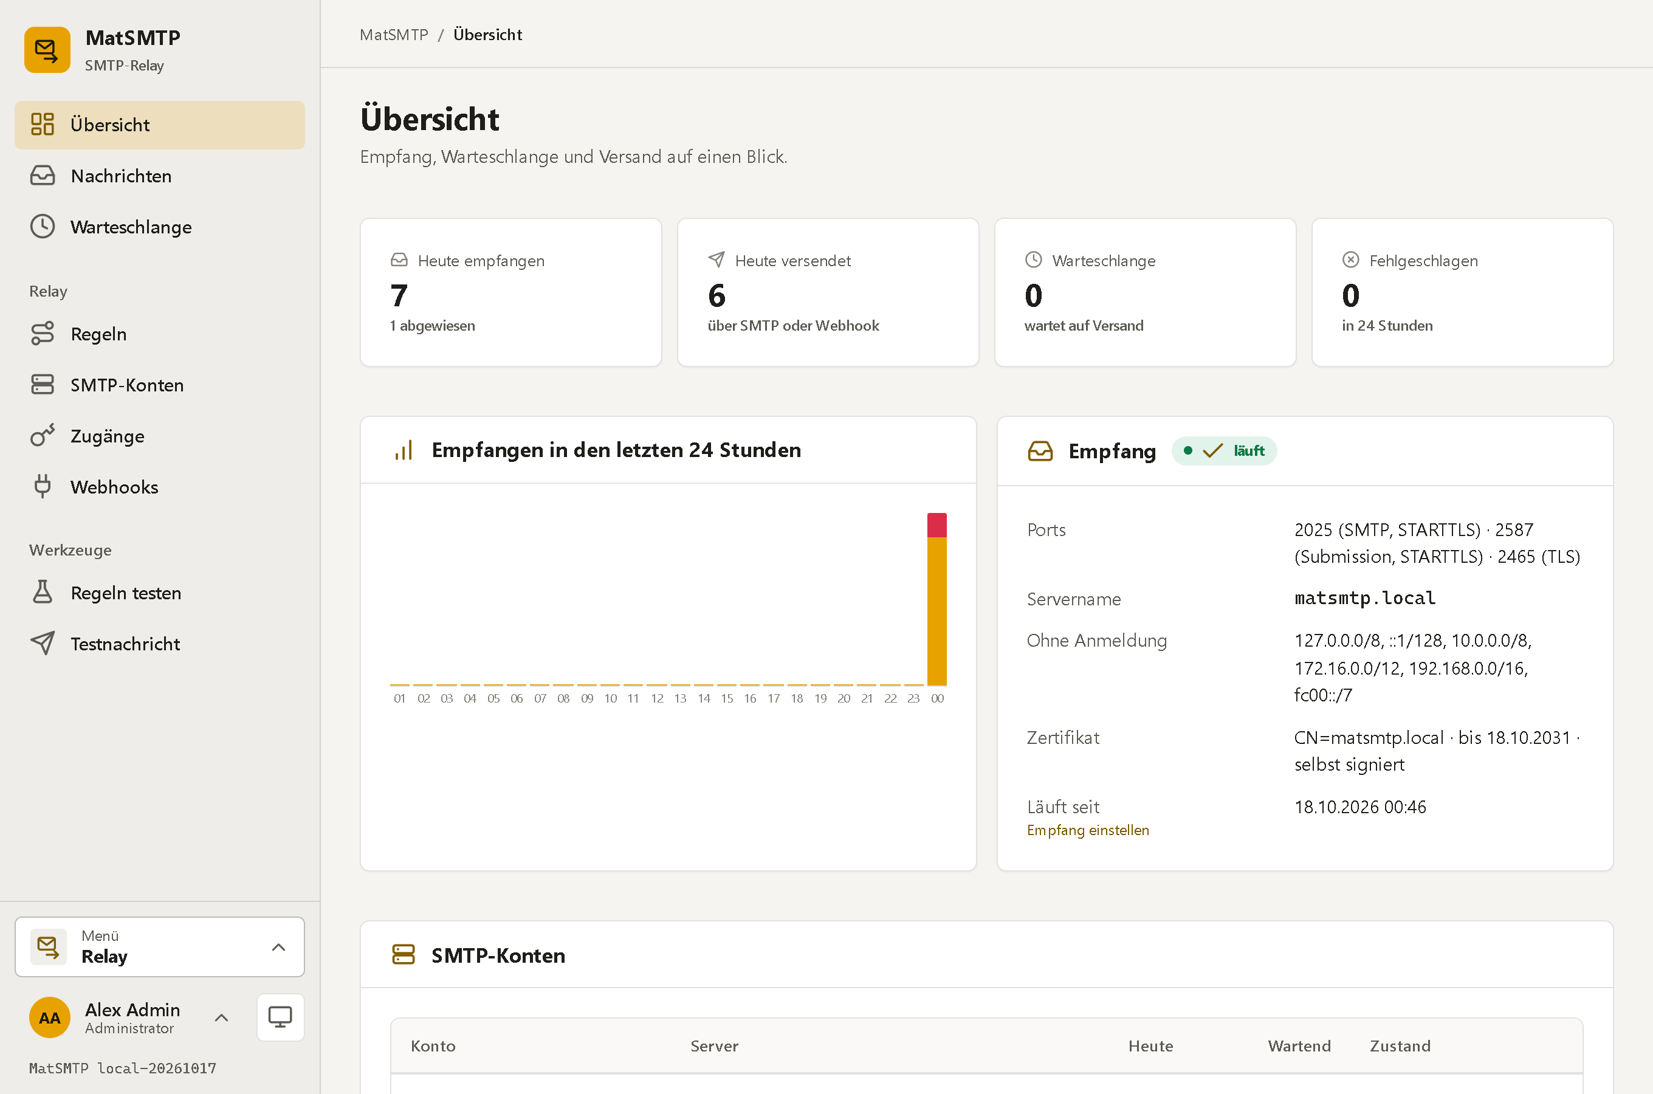Open the Regeln menu entry
This screenshot has width=1653, height=1094.
[x=160, y=334]
